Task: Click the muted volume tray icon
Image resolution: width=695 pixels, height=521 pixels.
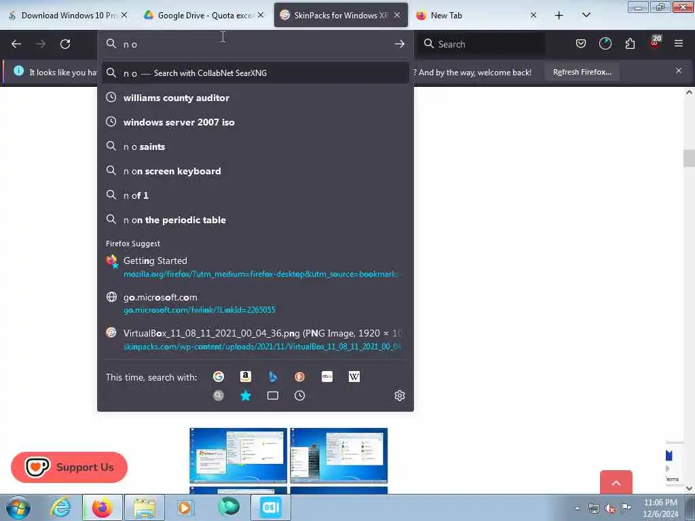Action: 610,508
